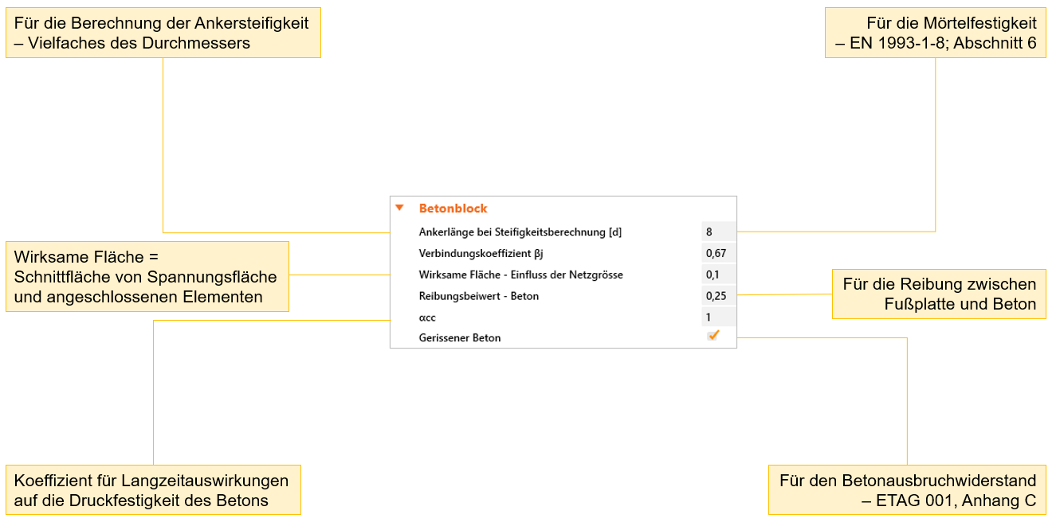Click the Gerissener Beton row label
1056x526 pixels.
click(x=460, y=337)
